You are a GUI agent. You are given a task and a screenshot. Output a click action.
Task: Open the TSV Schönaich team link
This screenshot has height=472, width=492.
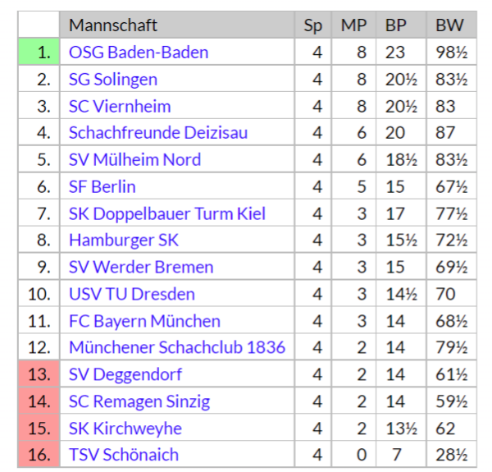[x=124, y=455]
